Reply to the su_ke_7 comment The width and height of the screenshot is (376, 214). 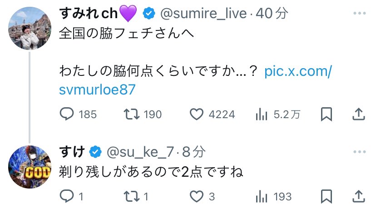[67, 197]
